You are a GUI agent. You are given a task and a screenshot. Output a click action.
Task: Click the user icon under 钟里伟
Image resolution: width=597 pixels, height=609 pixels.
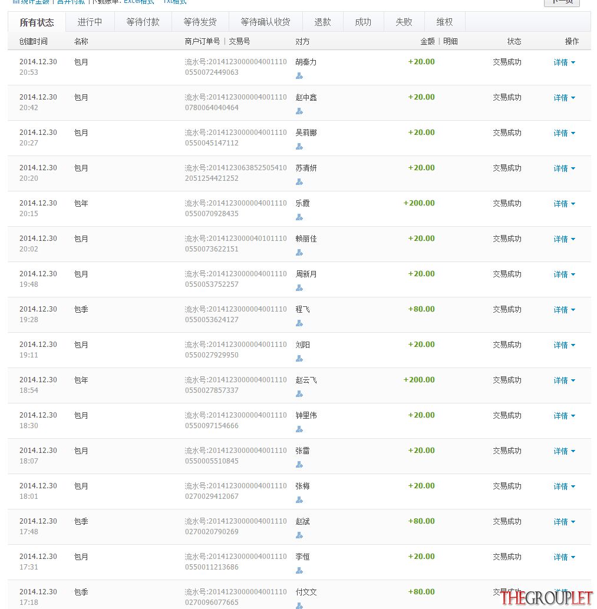(x=299, y=429)
